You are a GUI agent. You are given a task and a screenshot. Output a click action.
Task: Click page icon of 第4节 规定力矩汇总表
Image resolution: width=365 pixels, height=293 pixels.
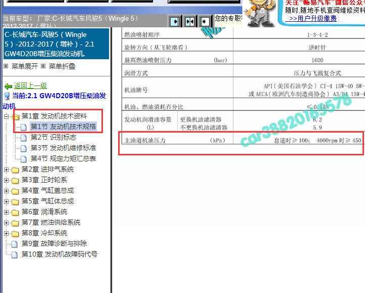click(x=24, y=159)
